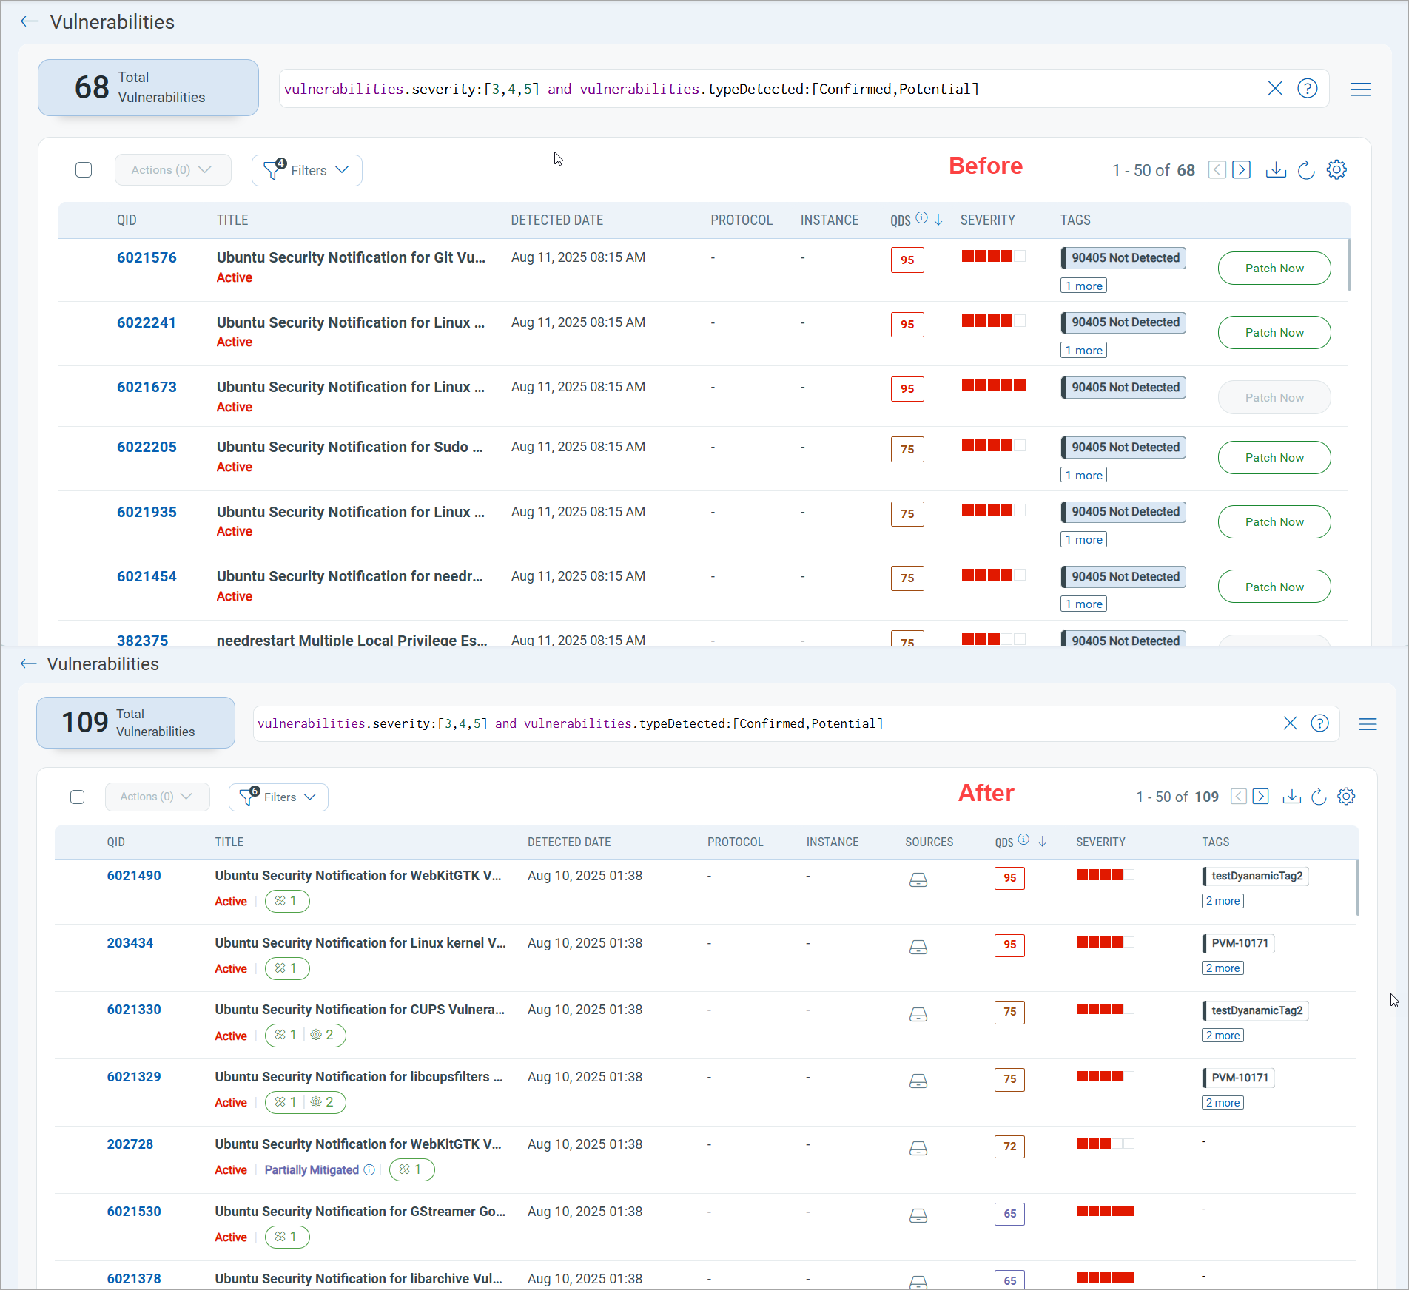
Task: Clear the search query in After panel
Action: (x=1290, y=723)
